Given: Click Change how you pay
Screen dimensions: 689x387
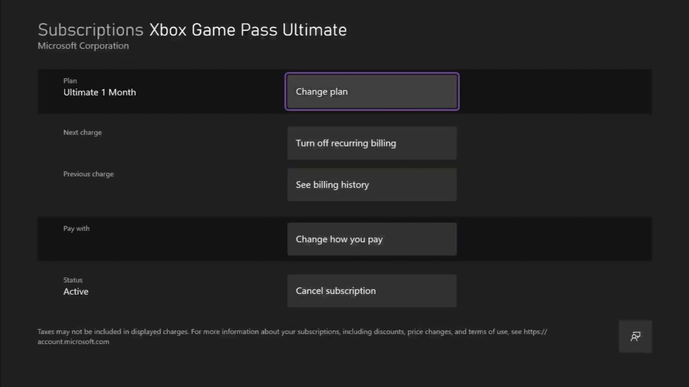Looking at the screenshot, I should click(372, 239).
